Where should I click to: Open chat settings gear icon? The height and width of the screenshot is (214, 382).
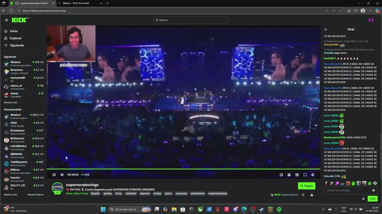363,199
